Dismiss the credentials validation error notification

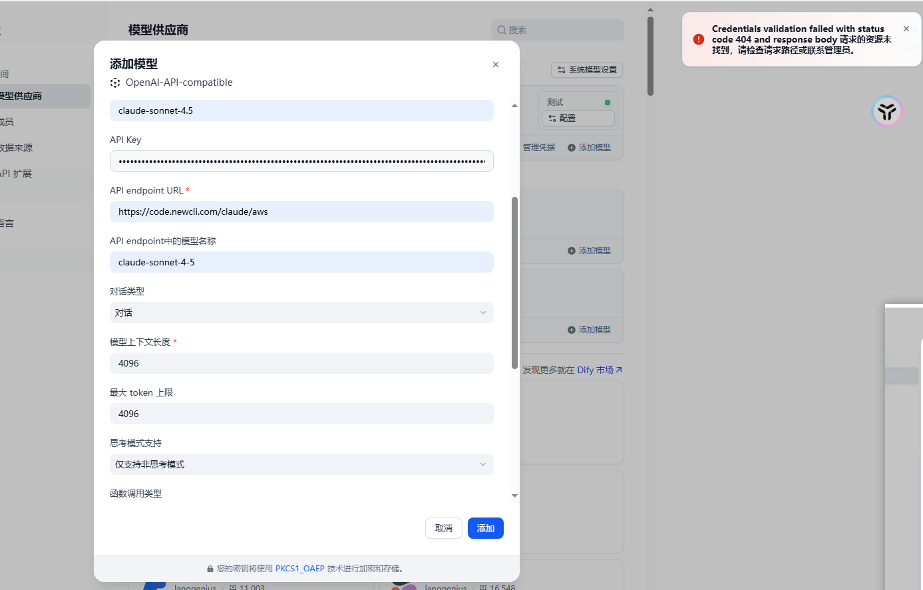[906, 29]
